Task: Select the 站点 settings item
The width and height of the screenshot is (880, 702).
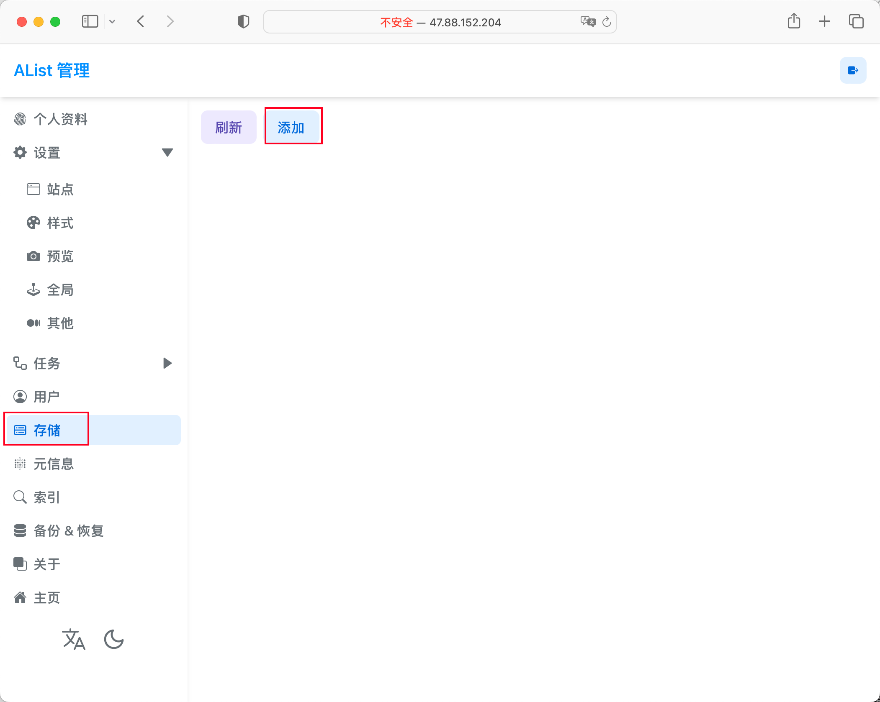Action: coord(60,190)
